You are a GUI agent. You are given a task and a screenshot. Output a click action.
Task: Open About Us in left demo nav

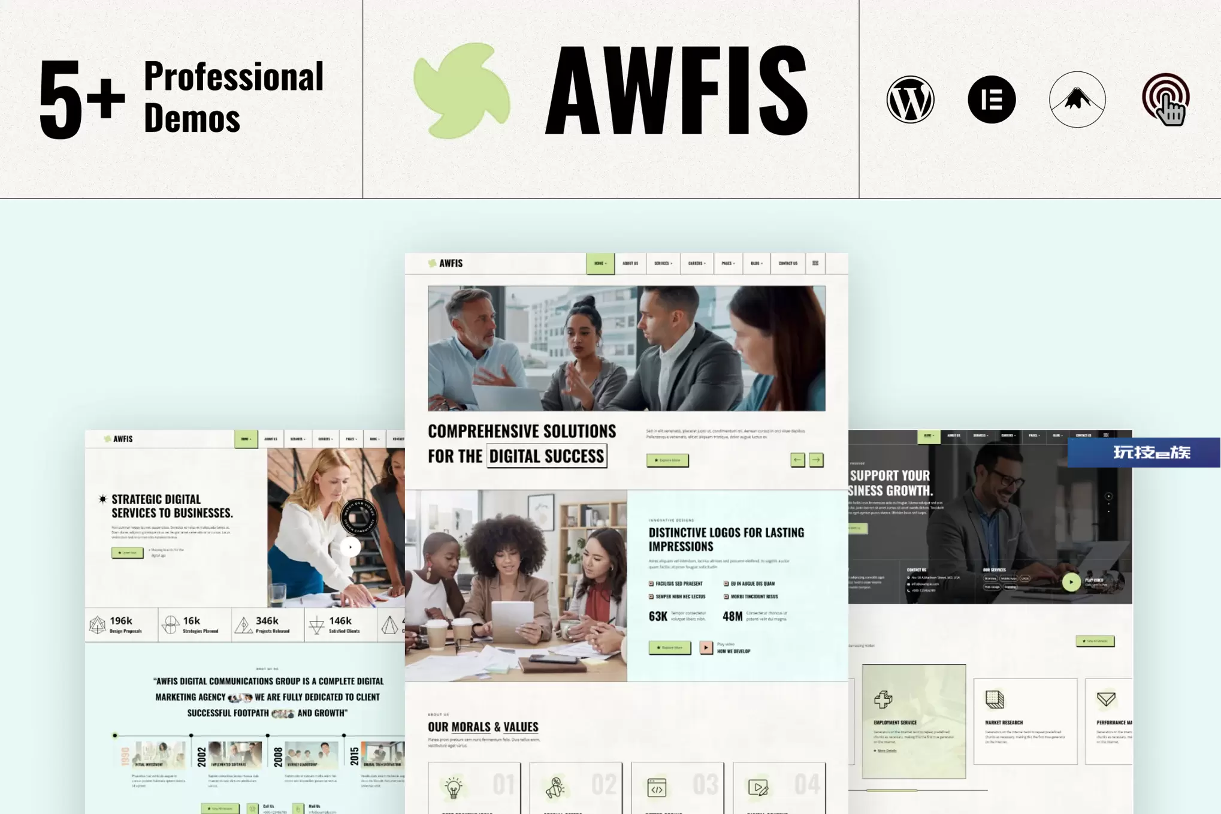[271, 439]
